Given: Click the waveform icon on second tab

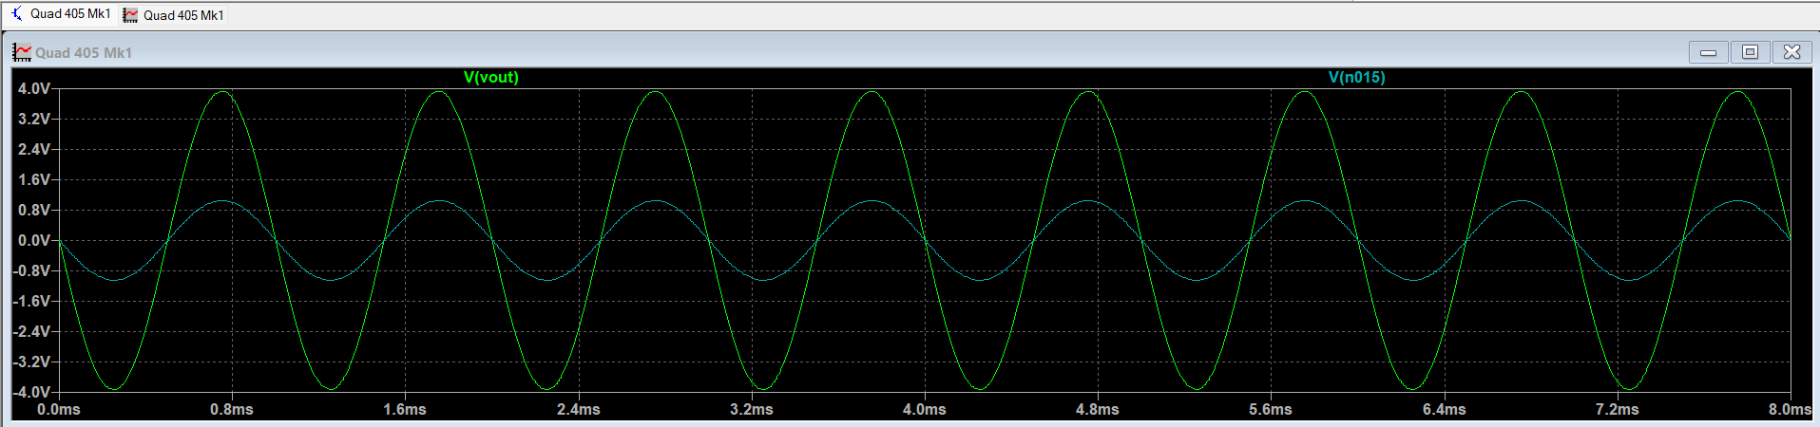Looking at the screenshot, I should 130,15.
